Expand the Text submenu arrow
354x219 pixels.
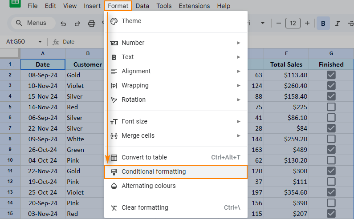(x=239, y=57)
